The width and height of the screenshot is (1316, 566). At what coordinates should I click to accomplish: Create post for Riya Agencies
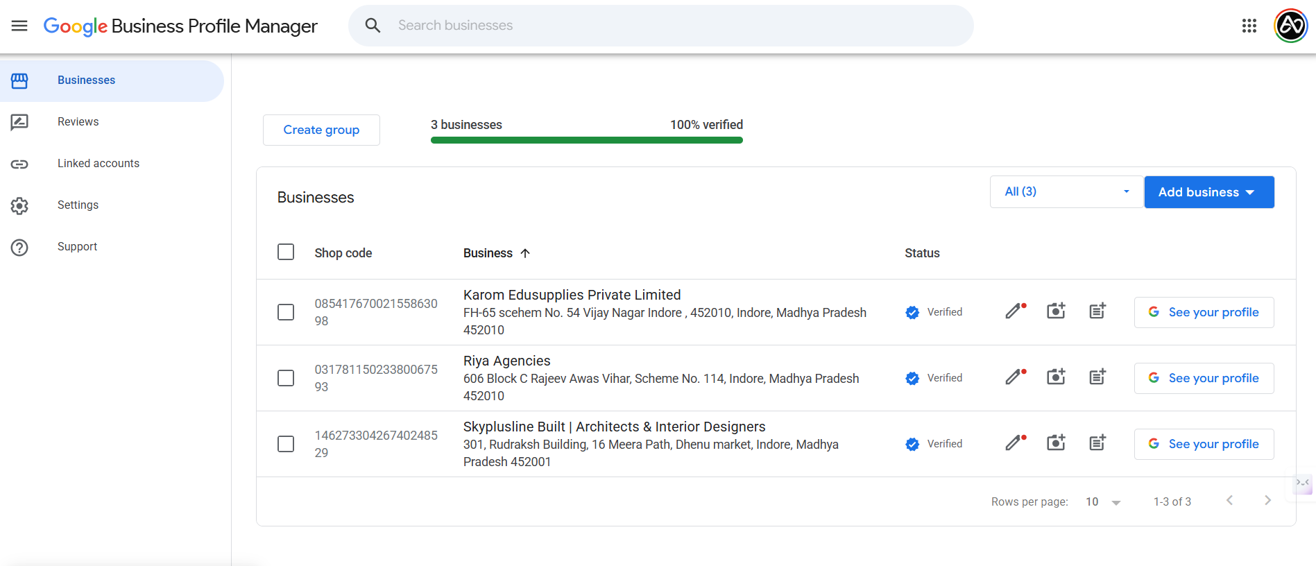1097,377
